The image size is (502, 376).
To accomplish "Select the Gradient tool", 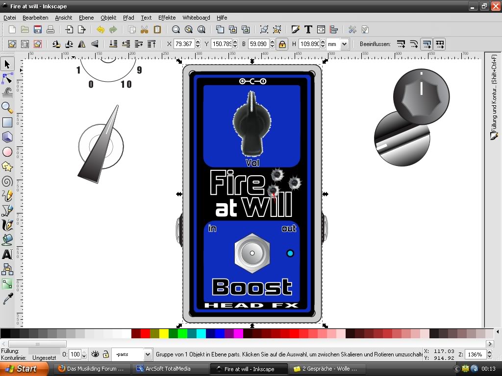I will [7, 284].
